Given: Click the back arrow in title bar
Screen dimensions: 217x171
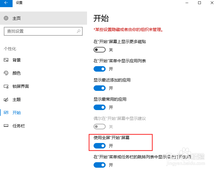Looking at the screenshot, I should click(6, 3).
